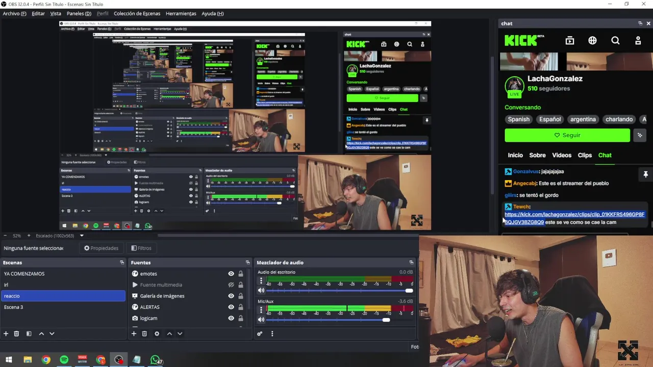The width and height of the screenshot is (653, 367).
Task: Open the Editar menu
Action: tap(38, 13)
